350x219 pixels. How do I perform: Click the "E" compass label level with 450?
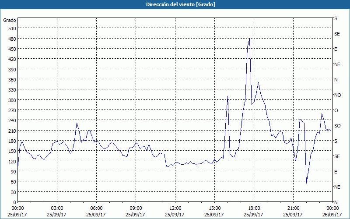click(x=336, y=49)
